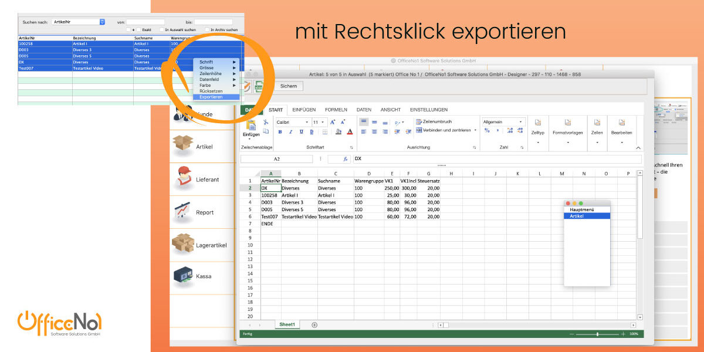Switch to the DATEN ribbon tab
Viewport: 704px width, 352px height.
click(364, 110)
